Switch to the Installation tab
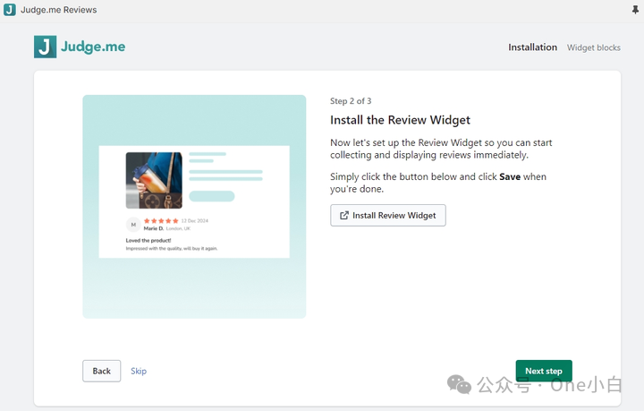The height and width of the screenshot is (411, 644). pos(532,47)
